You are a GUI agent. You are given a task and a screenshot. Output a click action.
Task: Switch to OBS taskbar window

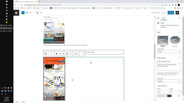click(x=7, y=31)
